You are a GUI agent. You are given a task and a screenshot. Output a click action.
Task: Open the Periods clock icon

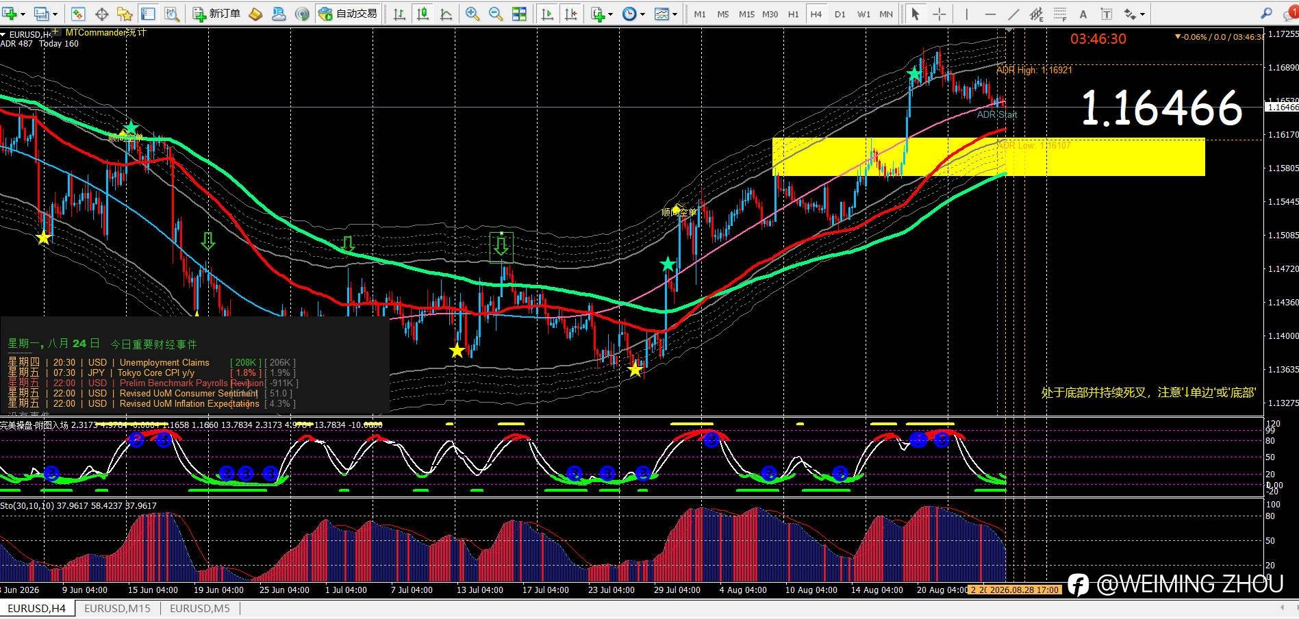pos(629,14)
